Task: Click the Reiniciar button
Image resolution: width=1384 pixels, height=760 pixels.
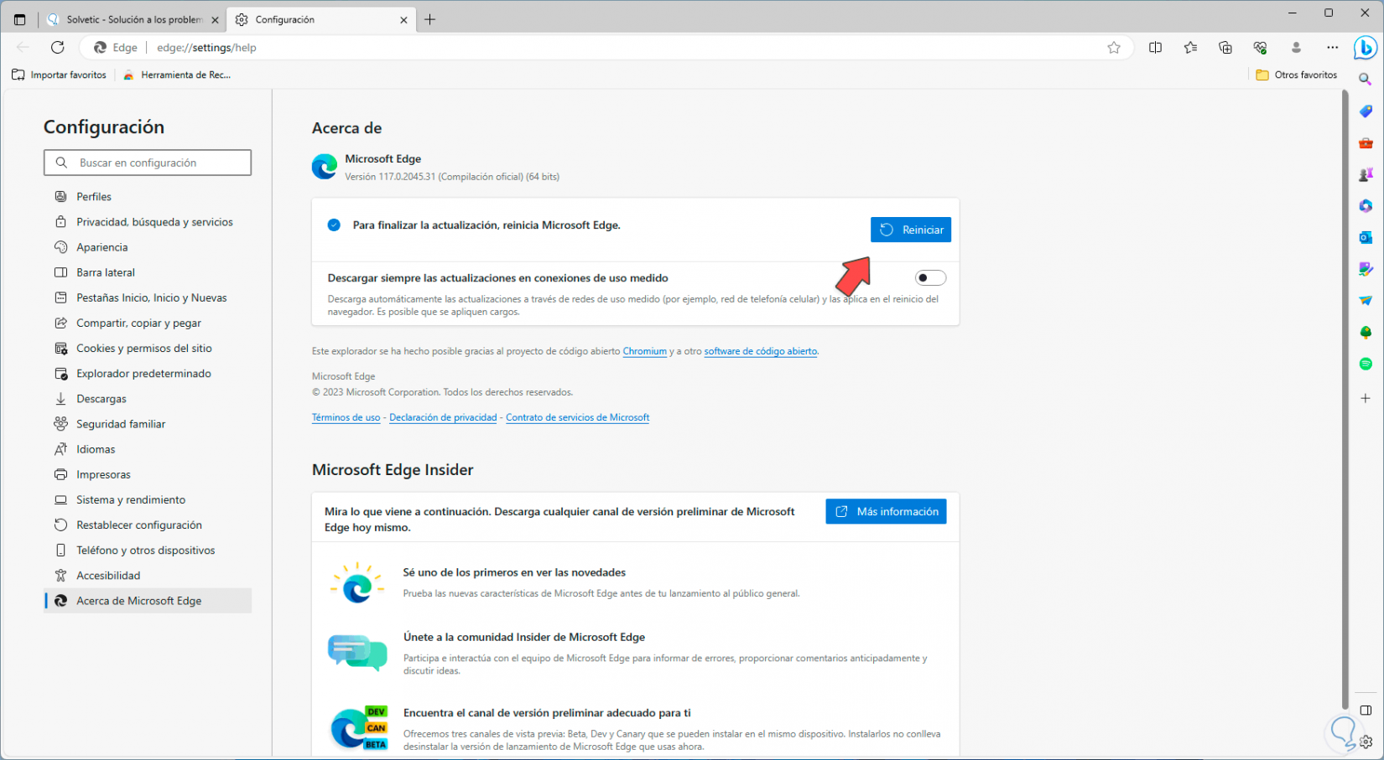Action: pyautogui.click(x=911, y=230)
